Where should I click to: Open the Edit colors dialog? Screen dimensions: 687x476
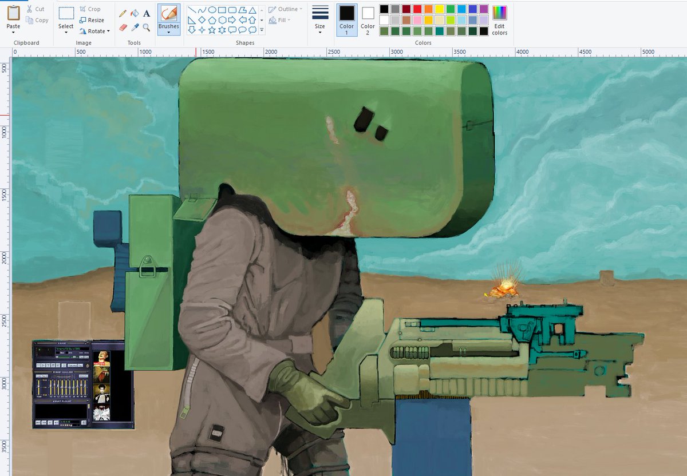(499, 19)
